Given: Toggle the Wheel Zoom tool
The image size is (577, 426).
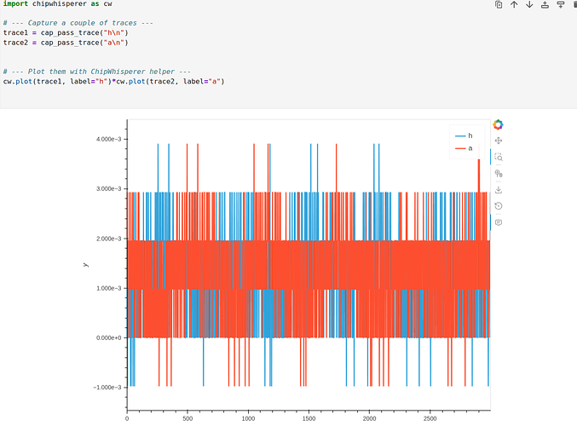Looking at the screenshot, I should [498, 174].
